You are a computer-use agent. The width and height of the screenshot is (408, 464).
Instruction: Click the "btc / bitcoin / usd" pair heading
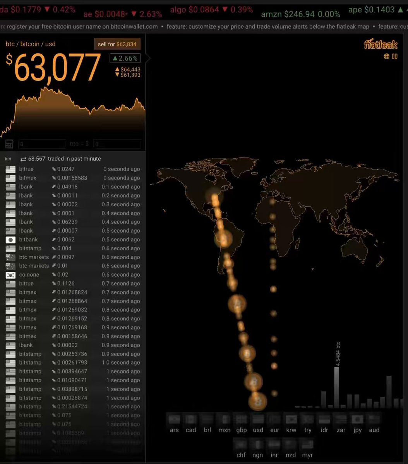pyautogui.click(x=31, y=44)
